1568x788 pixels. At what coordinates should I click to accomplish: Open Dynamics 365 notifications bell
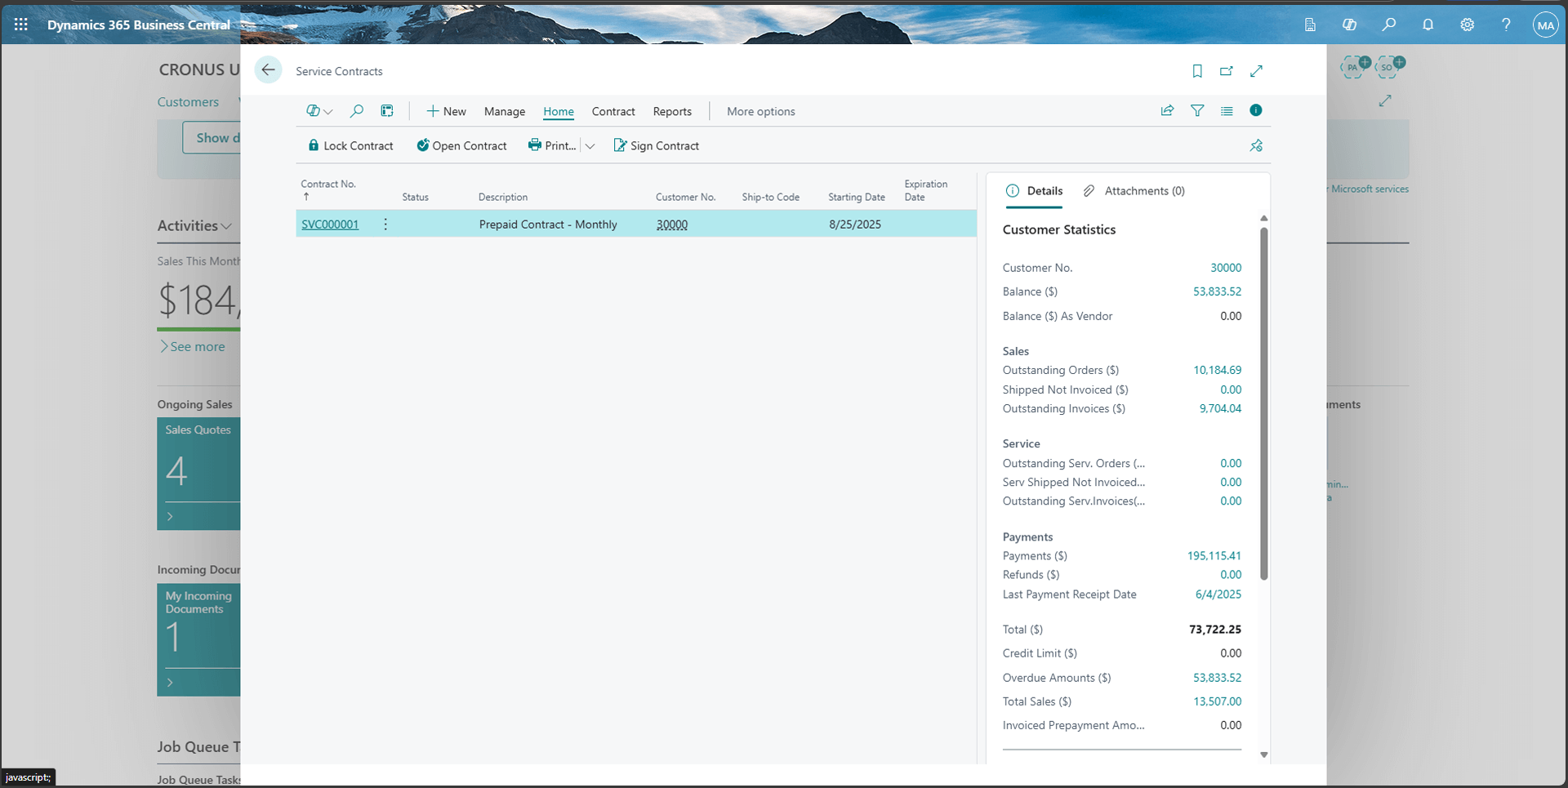[1428, 24]
